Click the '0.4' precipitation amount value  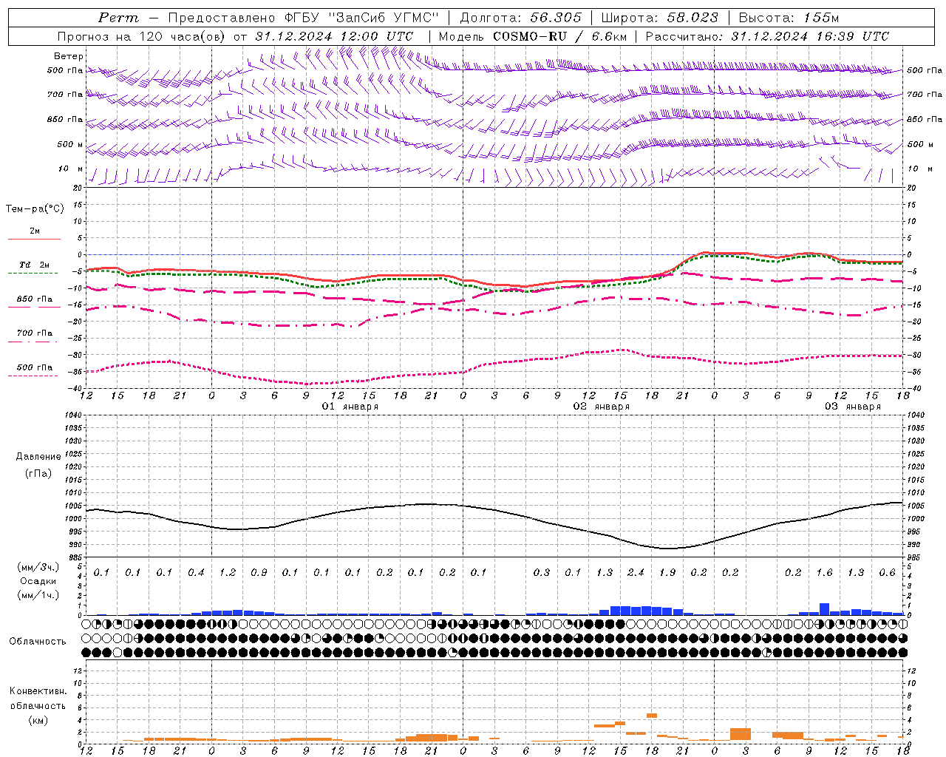tap(196, 573)
